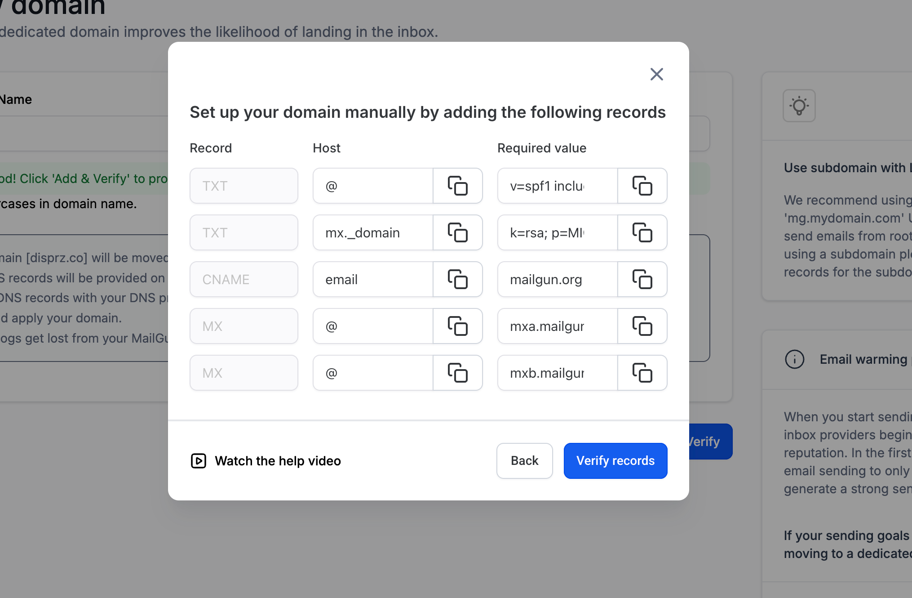Copy the mx._domain host value

point(458,232)
